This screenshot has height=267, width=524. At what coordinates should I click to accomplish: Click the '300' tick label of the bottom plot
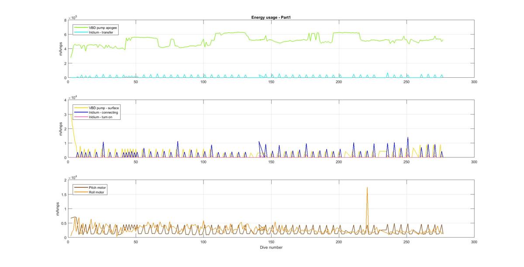(474, 242)
